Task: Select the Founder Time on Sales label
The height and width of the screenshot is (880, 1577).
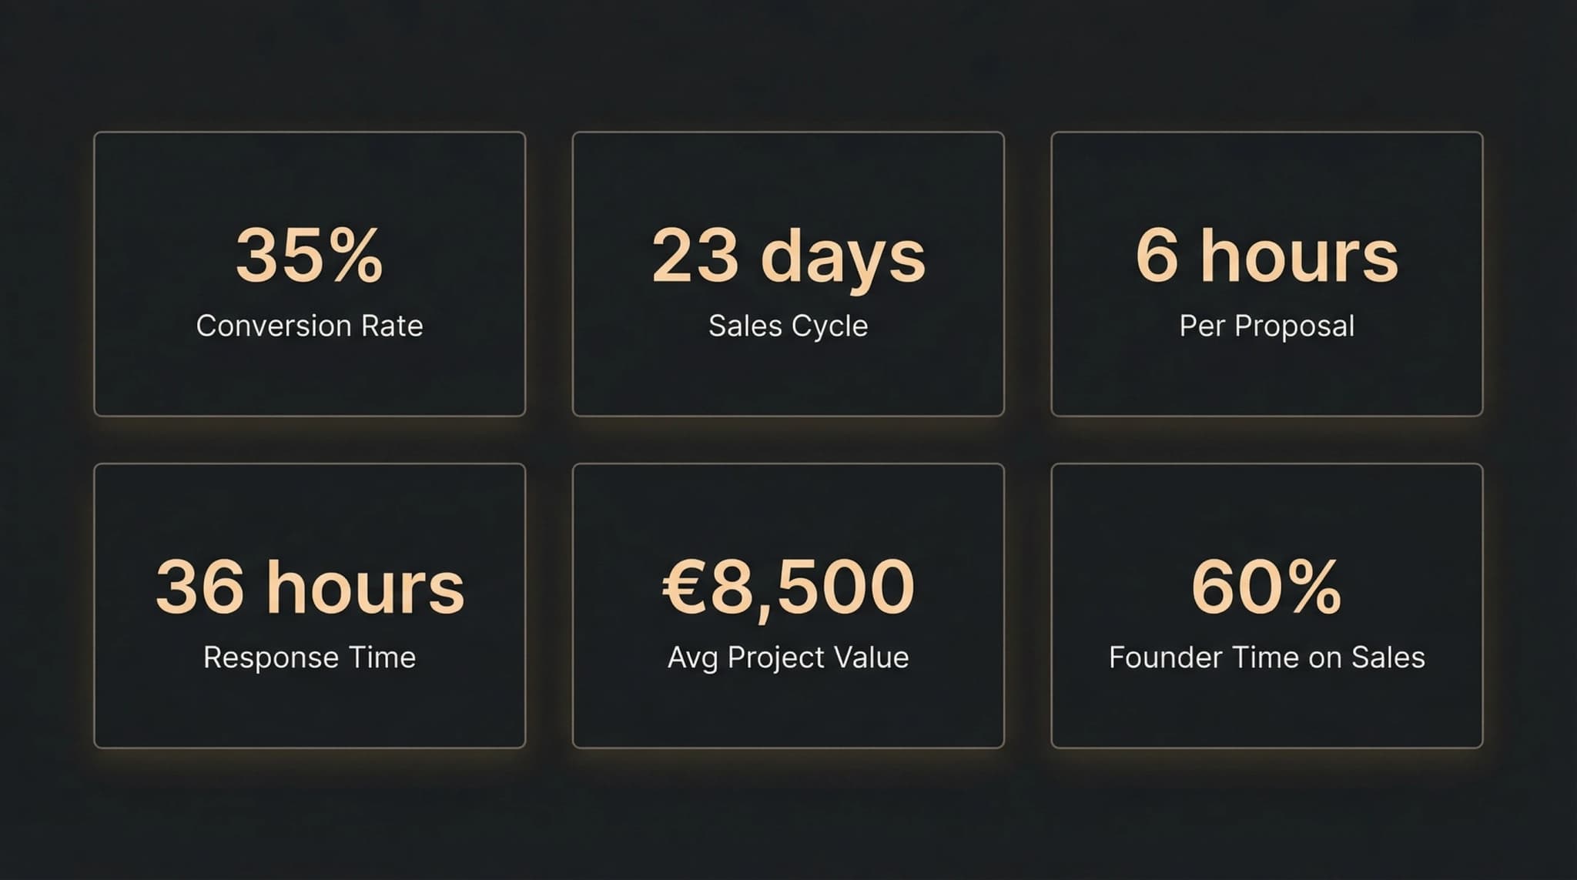Action: click(1267, 657)
